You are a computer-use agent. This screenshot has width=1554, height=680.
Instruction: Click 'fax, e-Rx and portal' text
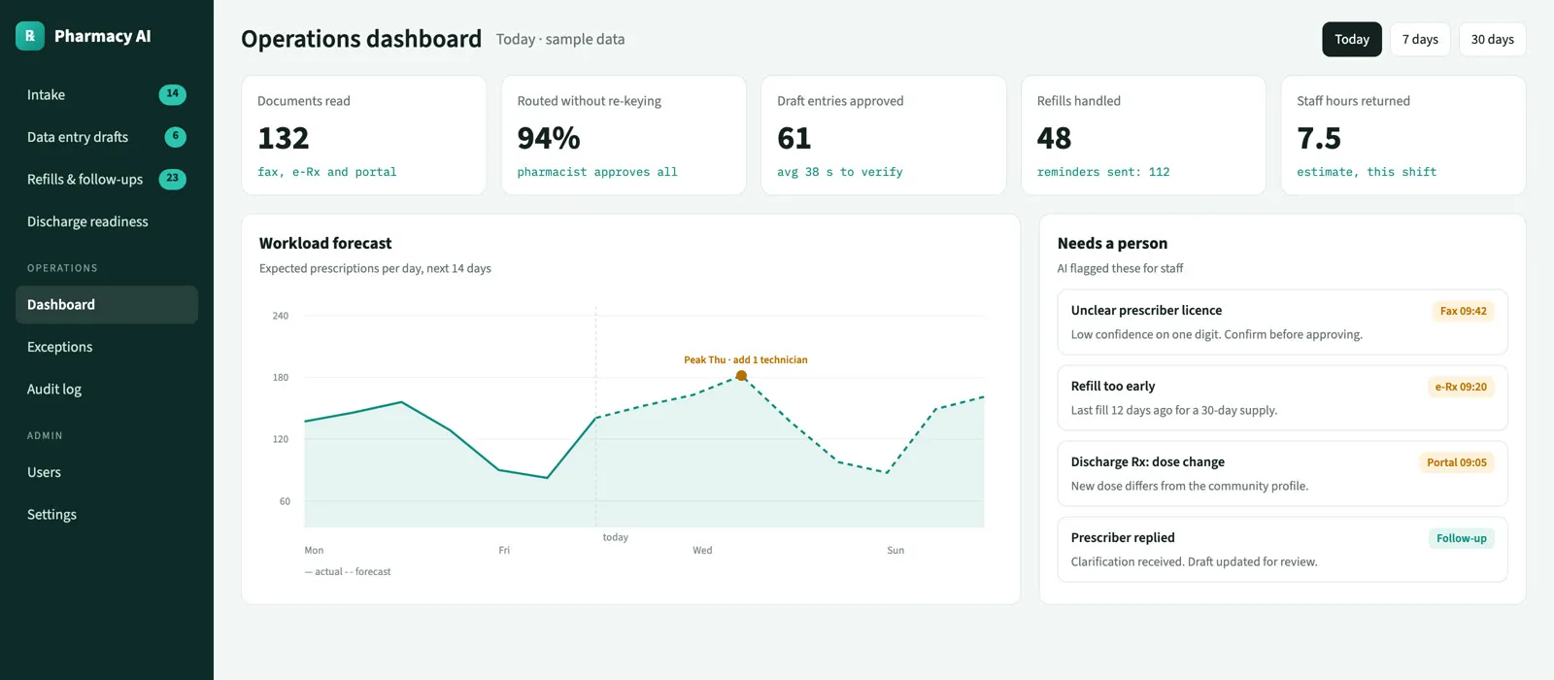pyautogui.click(x=327, y=172)
